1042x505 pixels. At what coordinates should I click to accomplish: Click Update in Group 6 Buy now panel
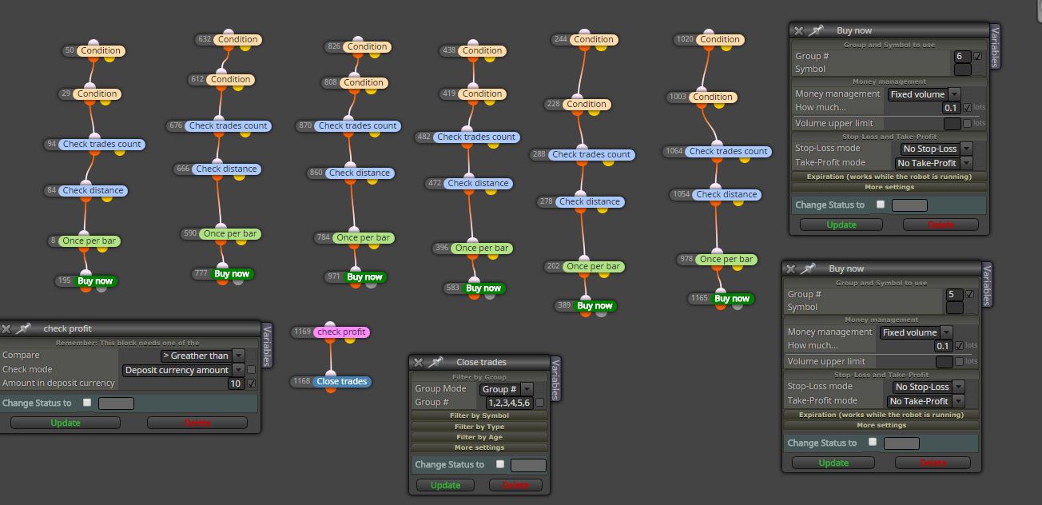tap(841, 225)
